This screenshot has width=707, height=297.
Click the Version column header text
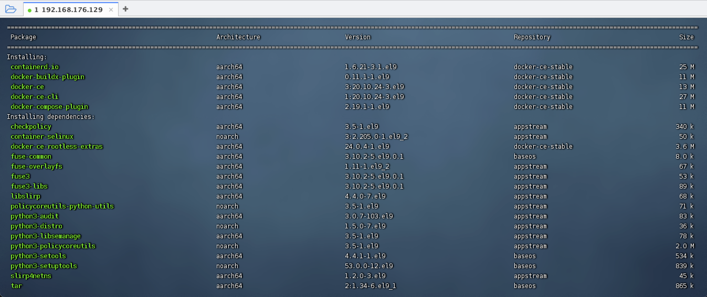pyautogui.click(x=357, y=37)
